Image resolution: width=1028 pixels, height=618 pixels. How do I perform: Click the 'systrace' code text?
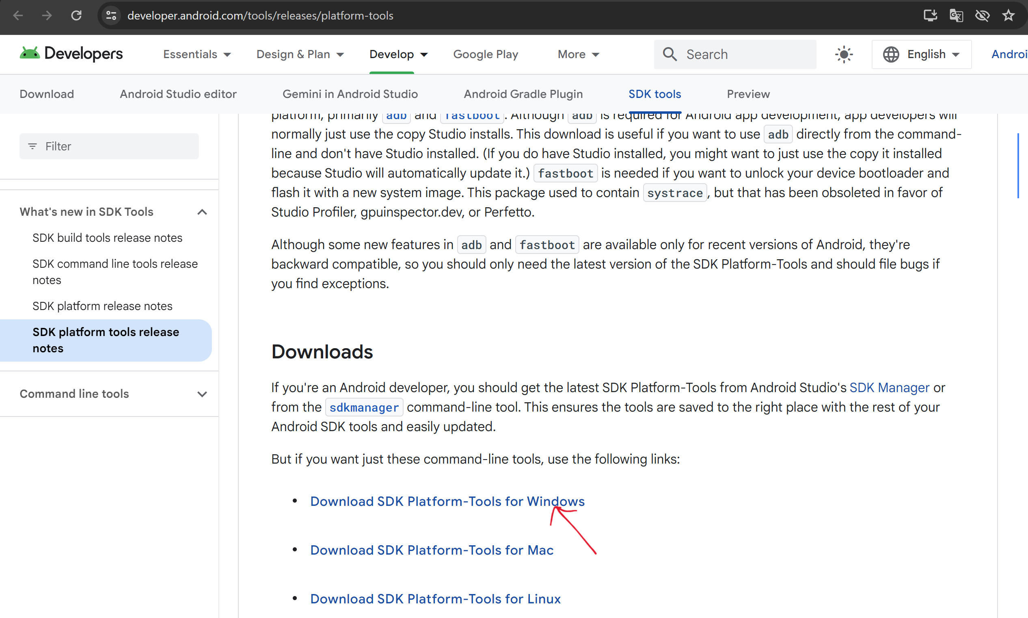675,193
